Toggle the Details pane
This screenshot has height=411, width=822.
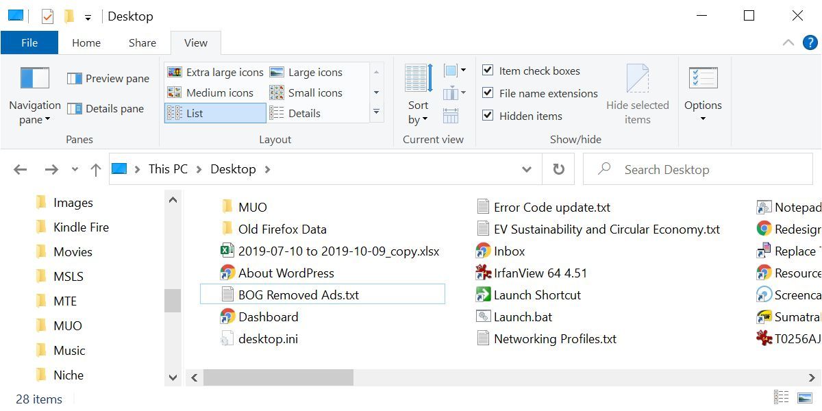[108, 108]
